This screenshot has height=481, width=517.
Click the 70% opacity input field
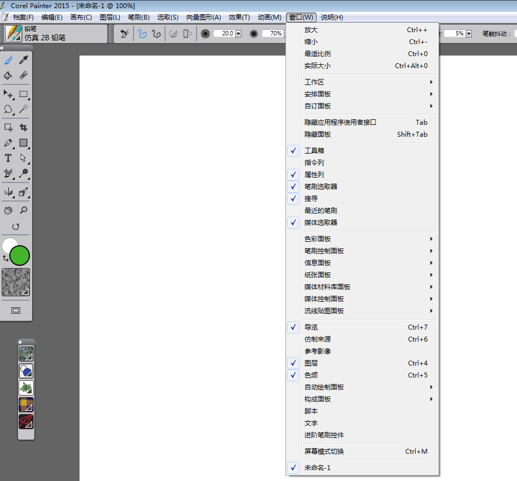[272, 34]
